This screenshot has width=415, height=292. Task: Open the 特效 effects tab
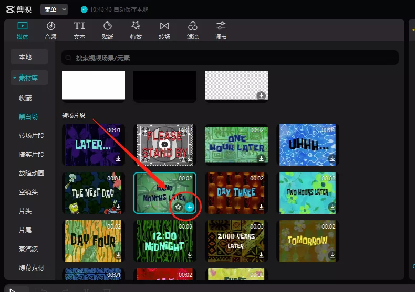[x=136, y=30]
